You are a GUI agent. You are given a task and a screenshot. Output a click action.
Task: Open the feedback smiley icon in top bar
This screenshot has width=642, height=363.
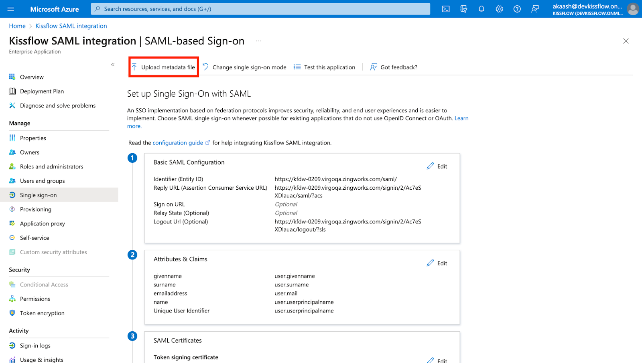[x=535, y=8]
